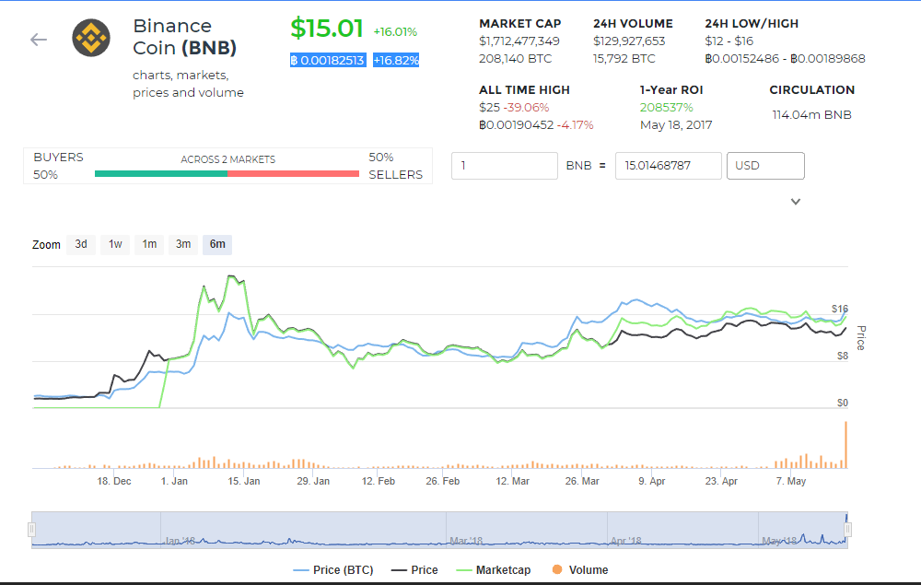Viewport: 921px width, 585px height.
Task: Click the 15. Jan axis label
Action: coord(244,481)
